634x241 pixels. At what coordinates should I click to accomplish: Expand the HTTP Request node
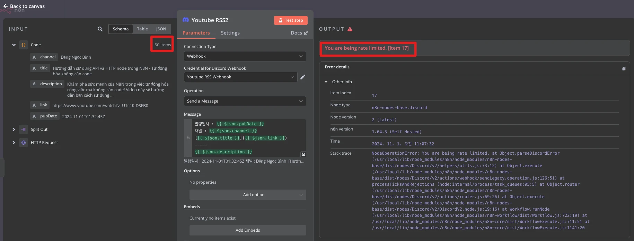(x=14, y=143)
